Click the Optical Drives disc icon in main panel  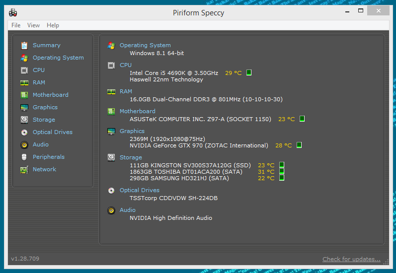111,191
